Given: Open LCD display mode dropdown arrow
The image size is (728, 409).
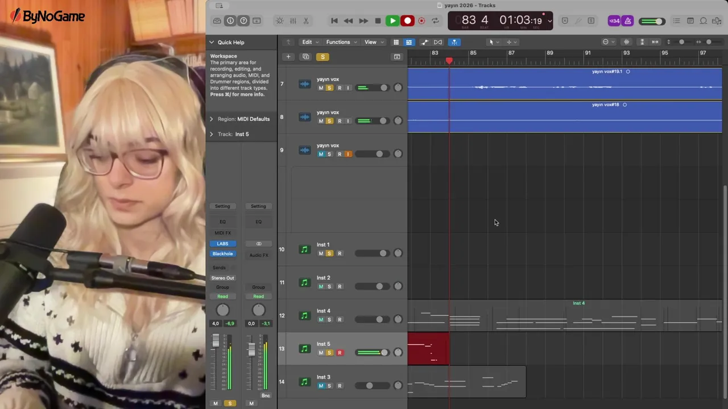Looking at the screenshot, I should [549, 21].
